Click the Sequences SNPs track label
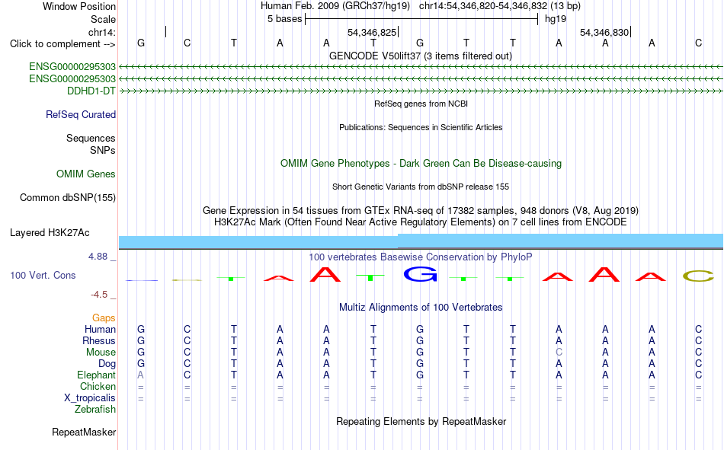724x450 pixels. click(91, 144)
